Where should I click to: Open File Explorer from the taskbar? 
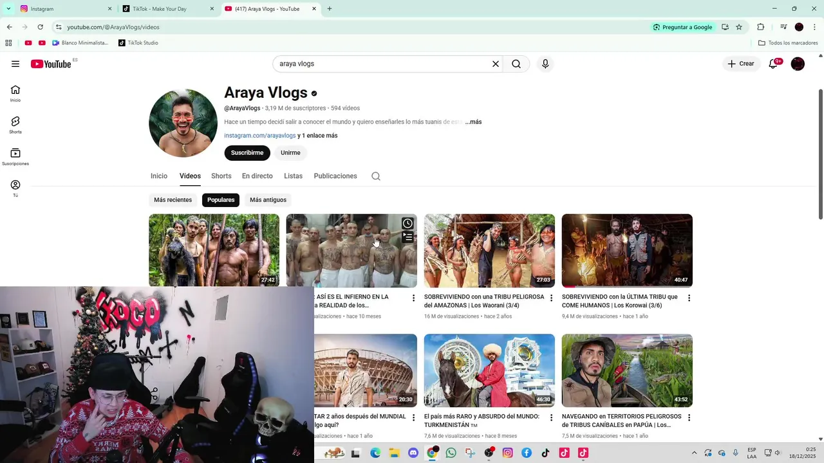[395, 453]
